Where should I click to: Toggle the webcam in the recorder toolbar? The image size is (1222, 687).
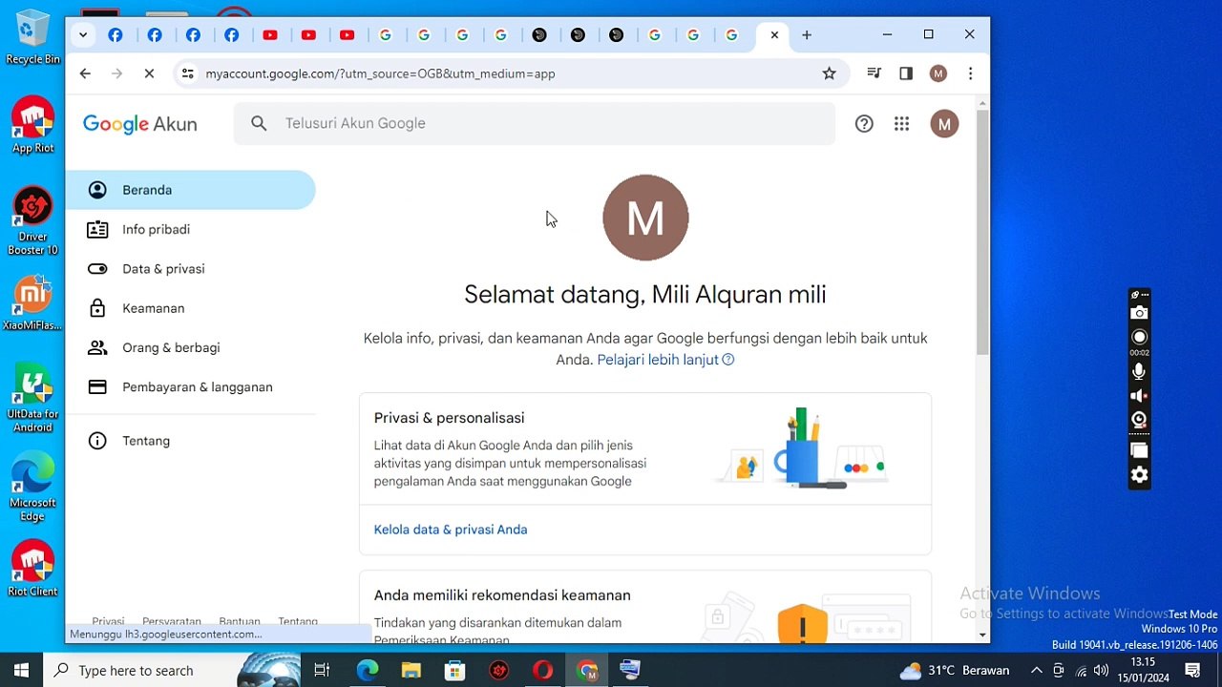click(x=1139, y=419)
